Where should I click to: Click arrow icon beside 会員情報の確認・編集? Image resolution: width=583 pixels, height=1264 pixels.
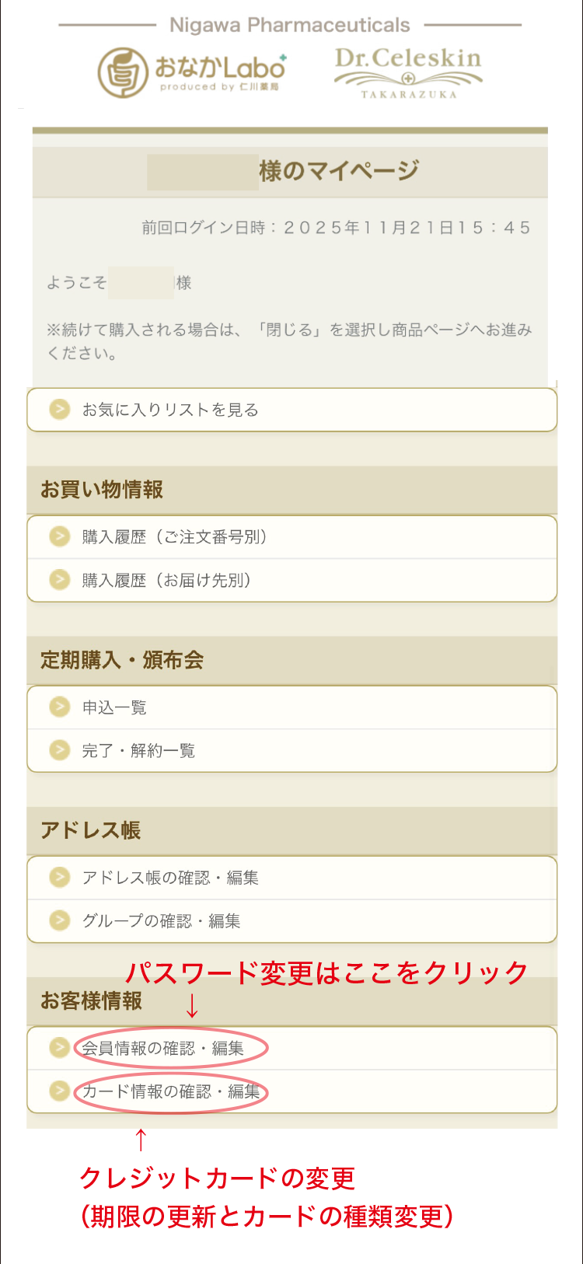pos(60,1047)
